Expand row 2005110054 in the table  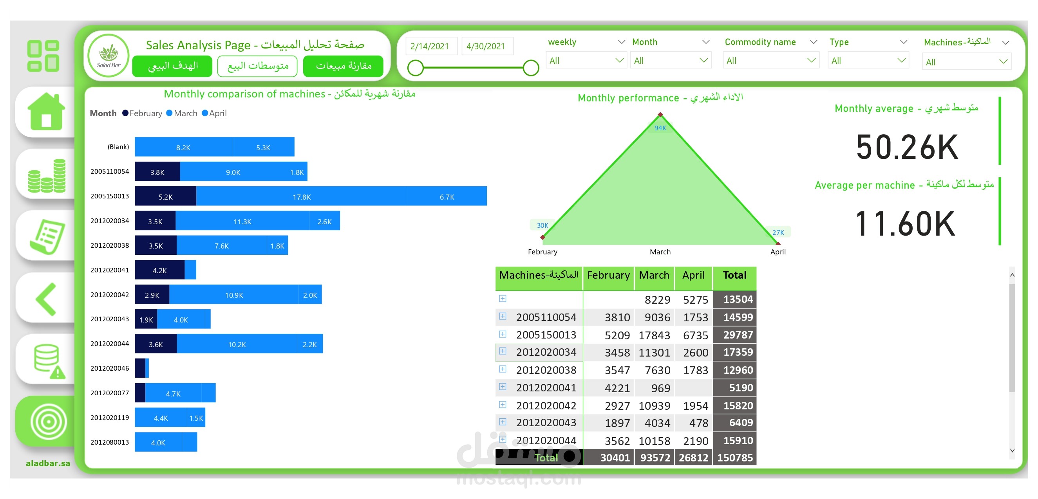coord(503,317)
